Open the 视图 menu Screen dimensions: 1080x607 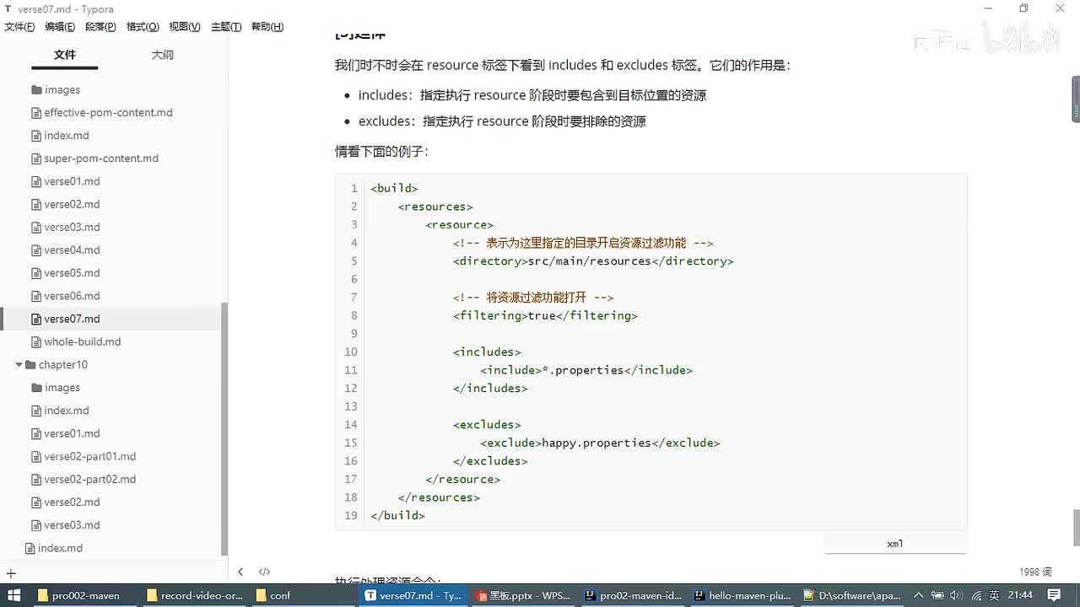(x=185, y=27)
